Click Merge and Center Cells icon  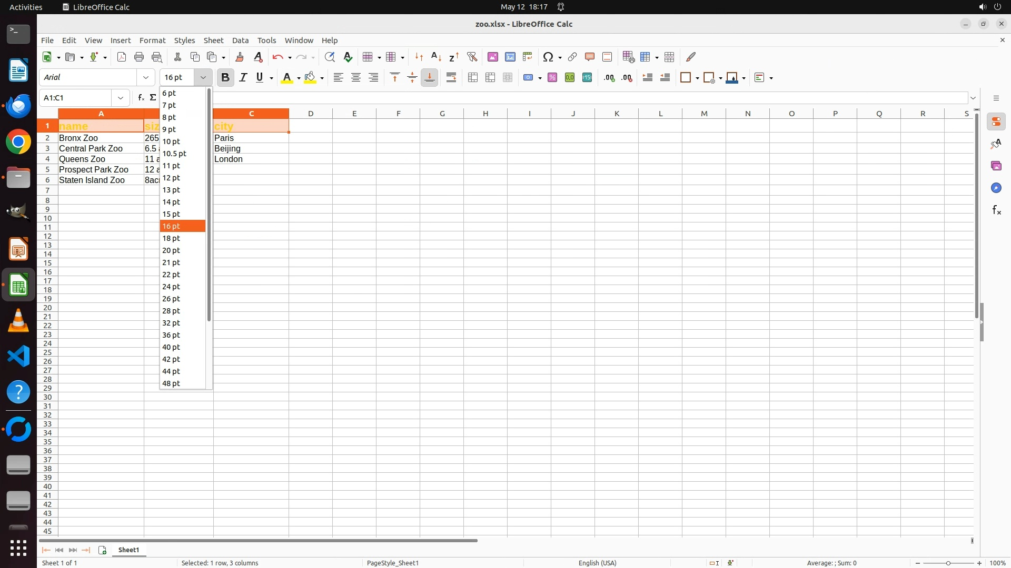tap(473, 78)
